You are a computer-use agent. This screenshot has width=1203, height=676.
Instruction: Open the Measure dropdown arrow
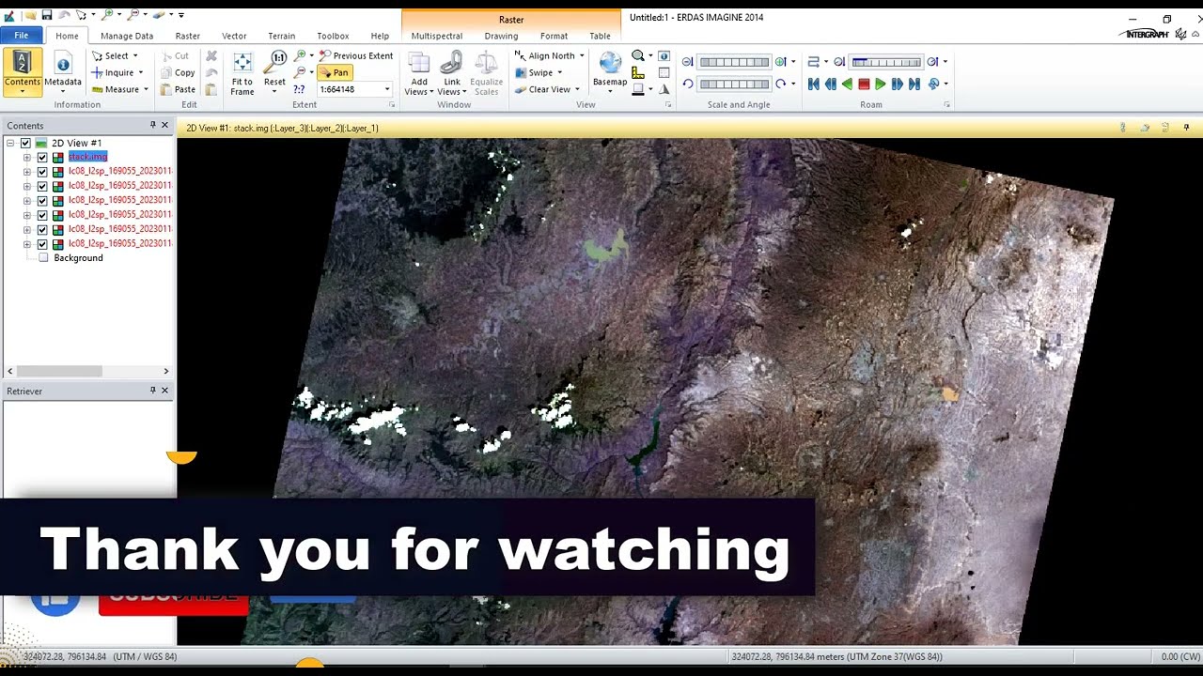click(x=146, y=89)
